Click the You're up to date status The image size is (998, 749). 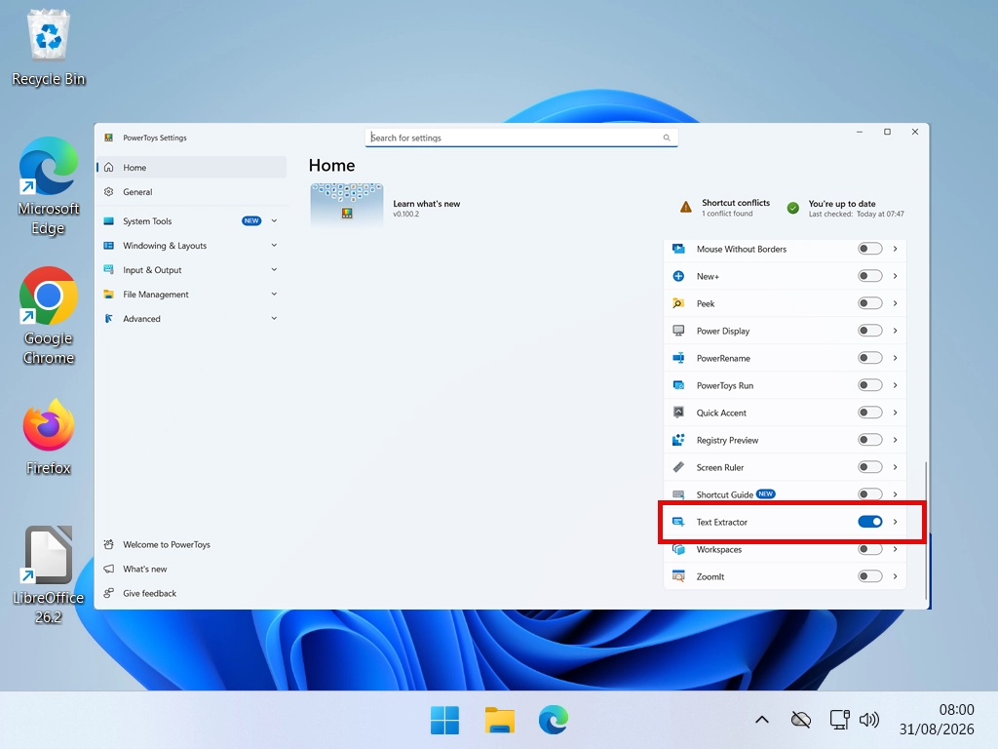[845, 209]
